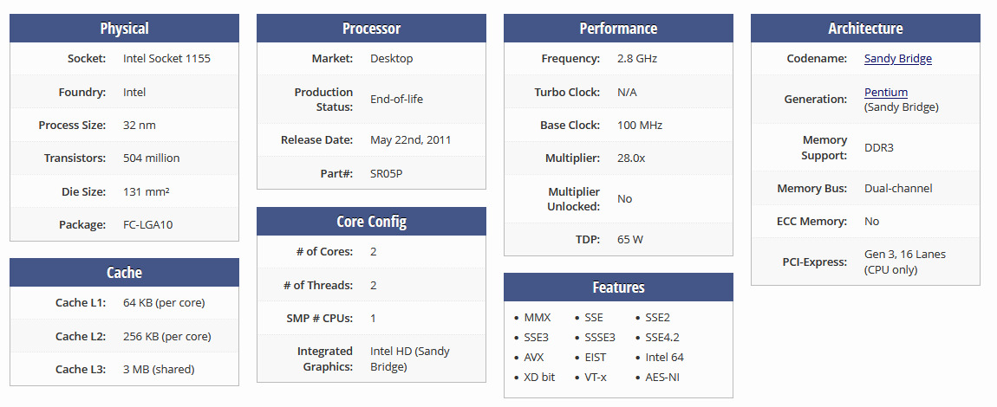Click the Intel Socket 1155 value
Viewport: 997px width, 407px height.
(166, 59)
